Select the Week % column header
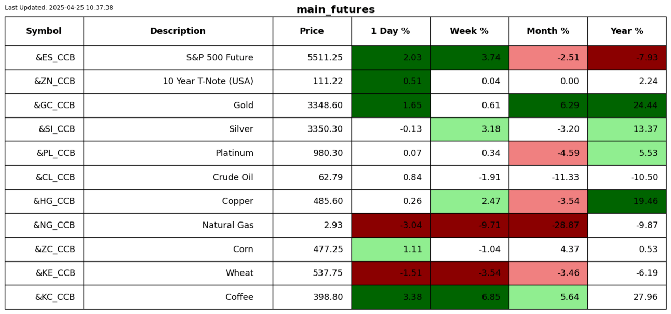This screenshot has width=671, height=314. [x=469, y=31]
